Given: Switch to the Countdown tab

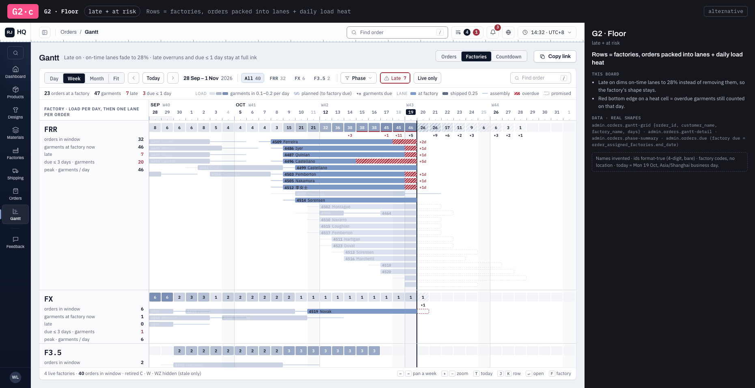Looking at the screenshot, I should click(x=509, y=56).
